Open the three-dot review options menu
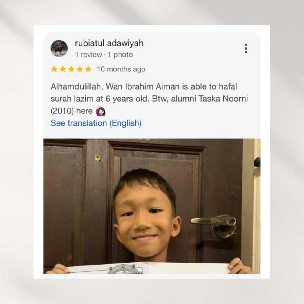 (246, 48)
